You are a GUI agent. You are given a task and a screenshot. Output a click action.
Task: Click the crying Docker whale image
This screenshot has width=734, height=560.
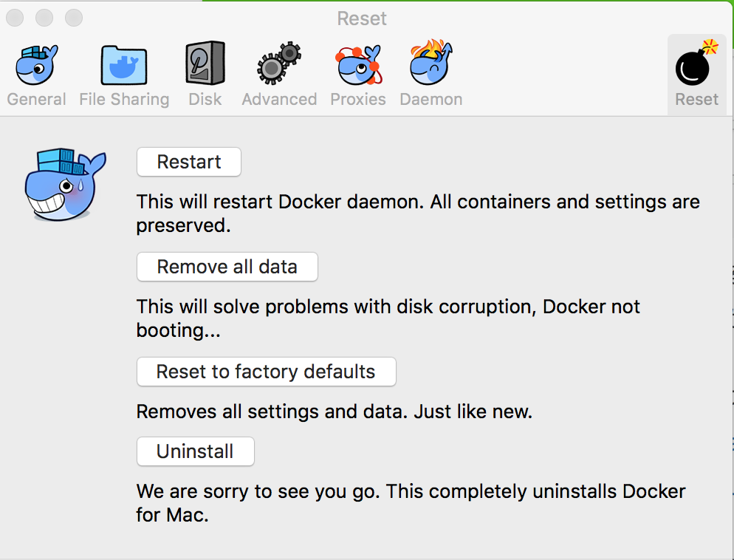[66, 185]
